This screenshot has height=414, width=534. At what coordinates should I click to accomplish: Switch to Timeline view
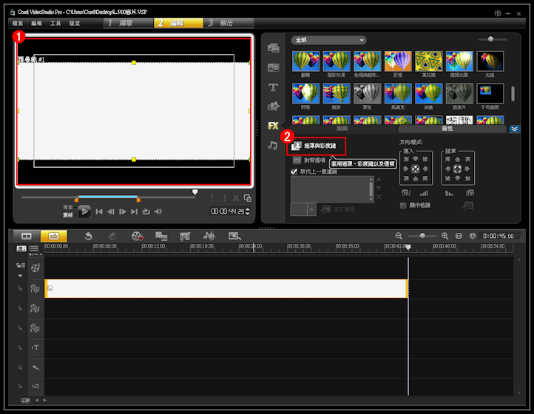(x=54, y=236)
